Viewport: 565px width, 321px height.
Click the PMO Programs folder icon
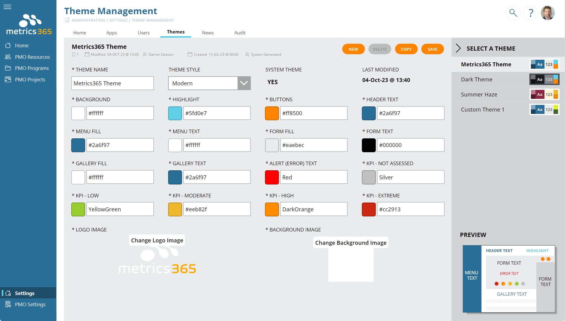pyautogui.click(x=8, y=68)
